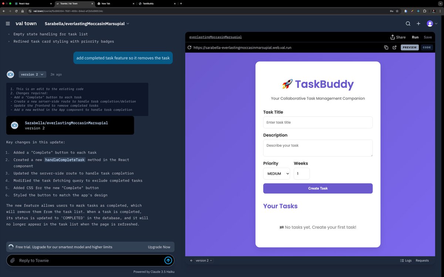Close the React App browser tab
Viewport: 444px width, 277px height.
point(51,3)
